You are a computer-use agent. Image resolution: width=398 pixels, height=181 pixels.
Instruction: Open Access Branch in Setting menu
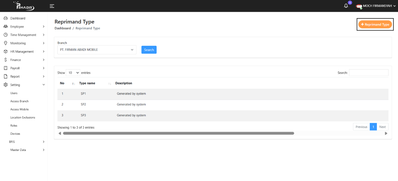point(19,101)
